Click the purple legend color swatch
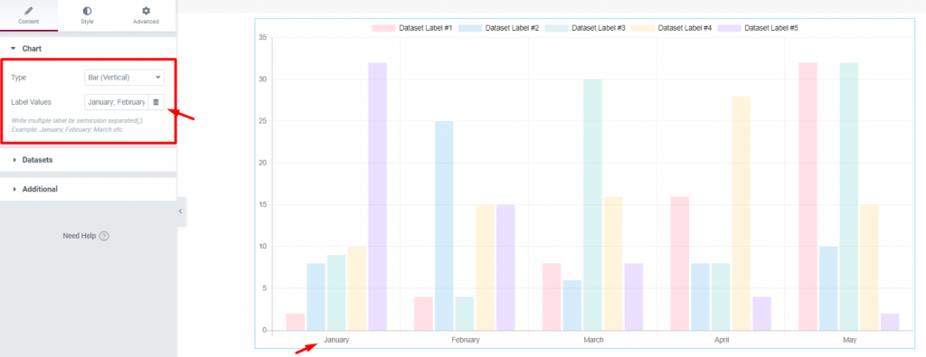The width and height of the screenshot is (926, 357). 730,28
